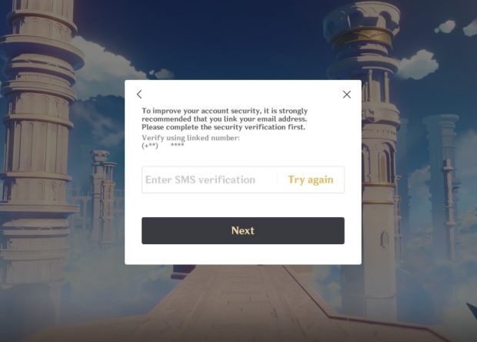This screenshot has width=477, height=342.
Task: Go back using the left chevron arrow
Action: coord(139,95)
